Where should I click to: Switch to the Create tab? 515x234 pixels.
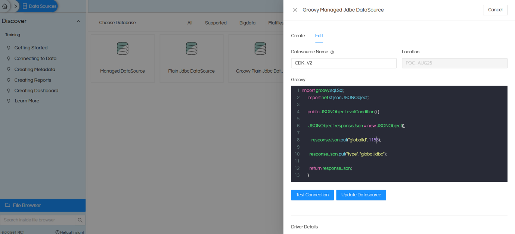coord(298,36)
